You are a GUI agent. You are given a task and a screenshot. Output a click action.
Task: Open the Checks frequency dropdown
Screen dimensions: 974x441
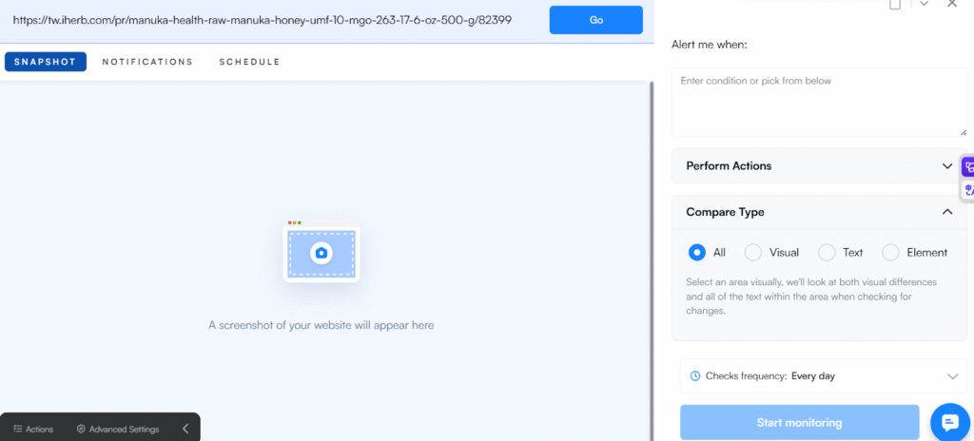click(819, 376)
